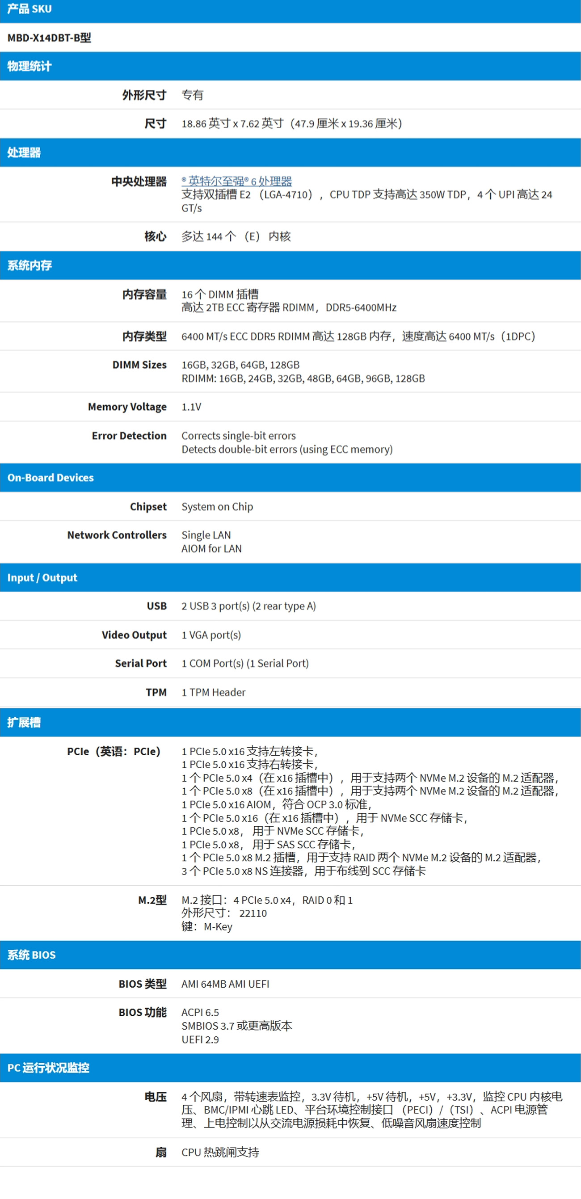The image size is (581, 1199).
Task: Click the M.2型 row label
Action: [152, 900]
